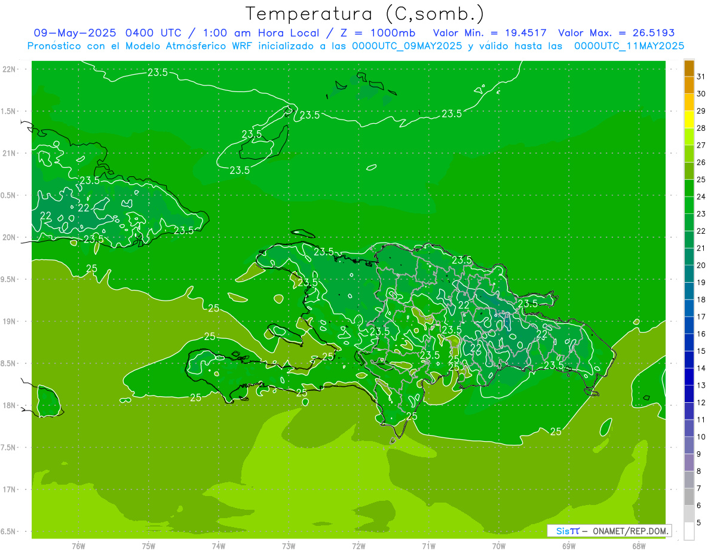Select the "Valor Min. = 19.4517" readout
The image size is (717, 554).
tap(490, 33)
